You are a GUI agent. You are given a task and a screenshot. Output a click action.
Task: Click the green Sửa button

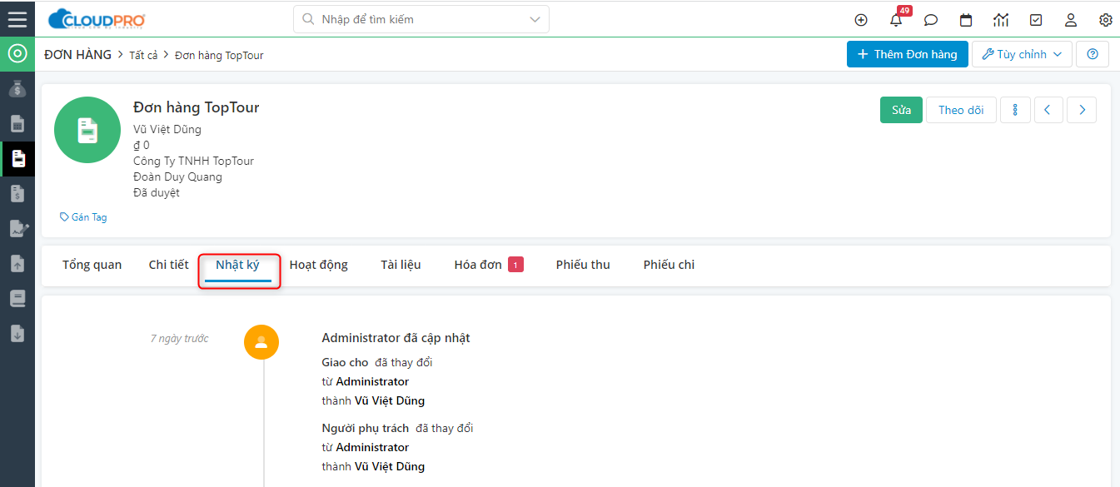[901, 110]
